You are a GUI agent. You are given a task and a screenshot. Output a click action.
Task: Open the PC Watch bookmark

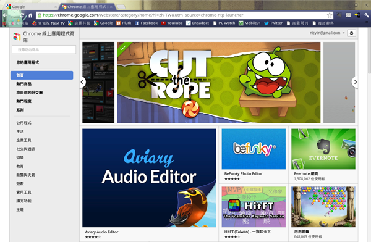point(224,23)
